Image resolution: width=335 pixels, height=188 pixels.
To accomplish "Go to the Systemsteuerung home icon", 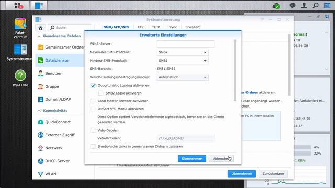I will coord(41,28).
